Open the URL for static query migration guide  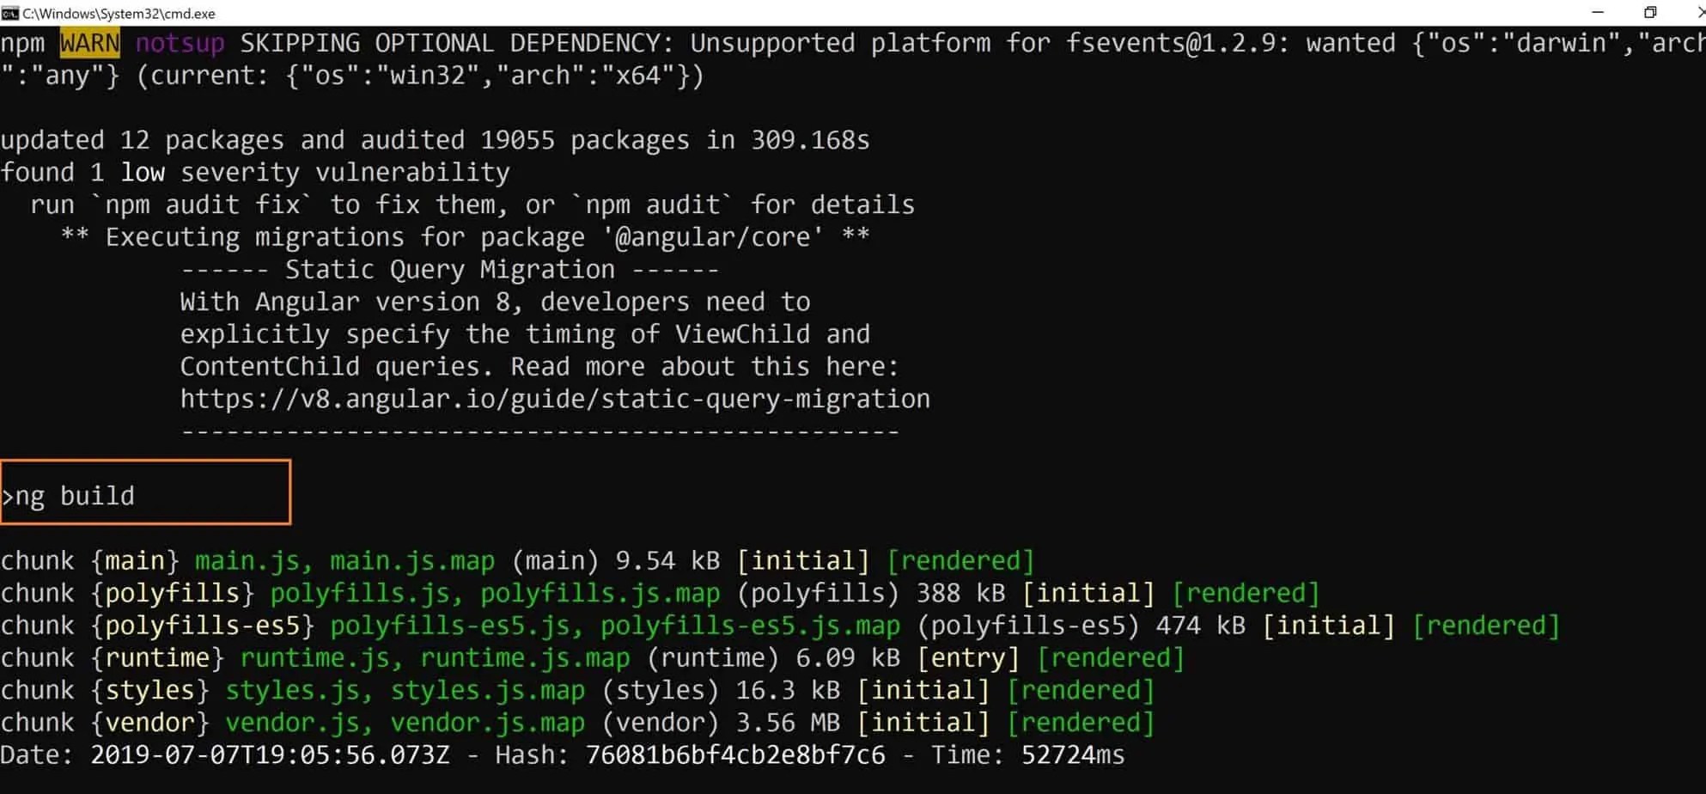[554, 398]
